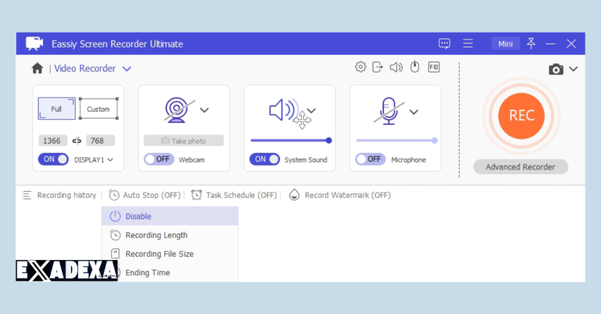The image size is (601, 314).
Task: Click the Recording File Size icon
Action: [115, 254]
